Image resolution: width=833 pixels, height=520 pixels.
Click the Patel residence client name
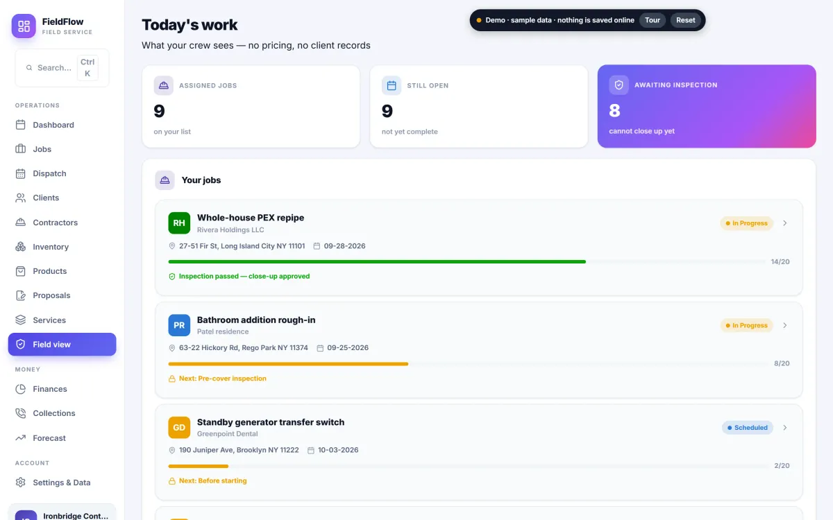[x=223, y=331]
